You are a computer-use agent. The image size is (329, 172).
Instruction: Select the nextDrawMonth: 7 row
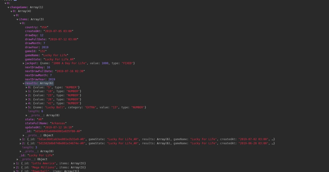pos(38,75)
